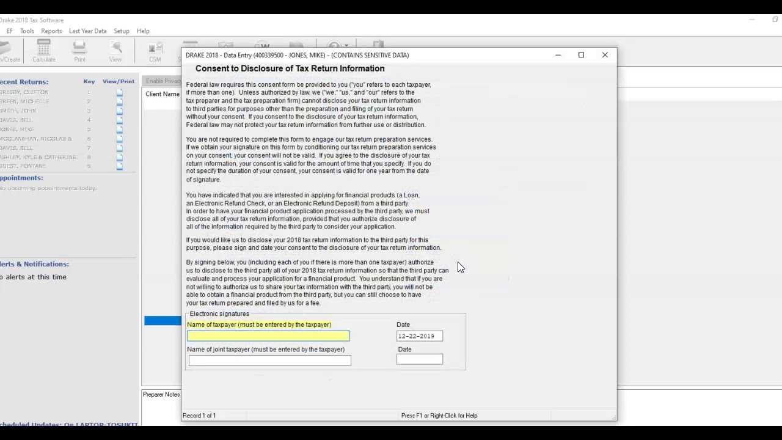Close the Data Entry consent dialog

point(605,55)
